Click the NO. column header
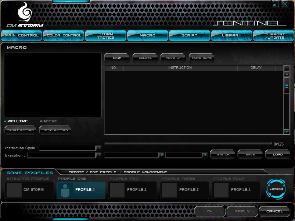295x221 pixels. tap(114, 68)
